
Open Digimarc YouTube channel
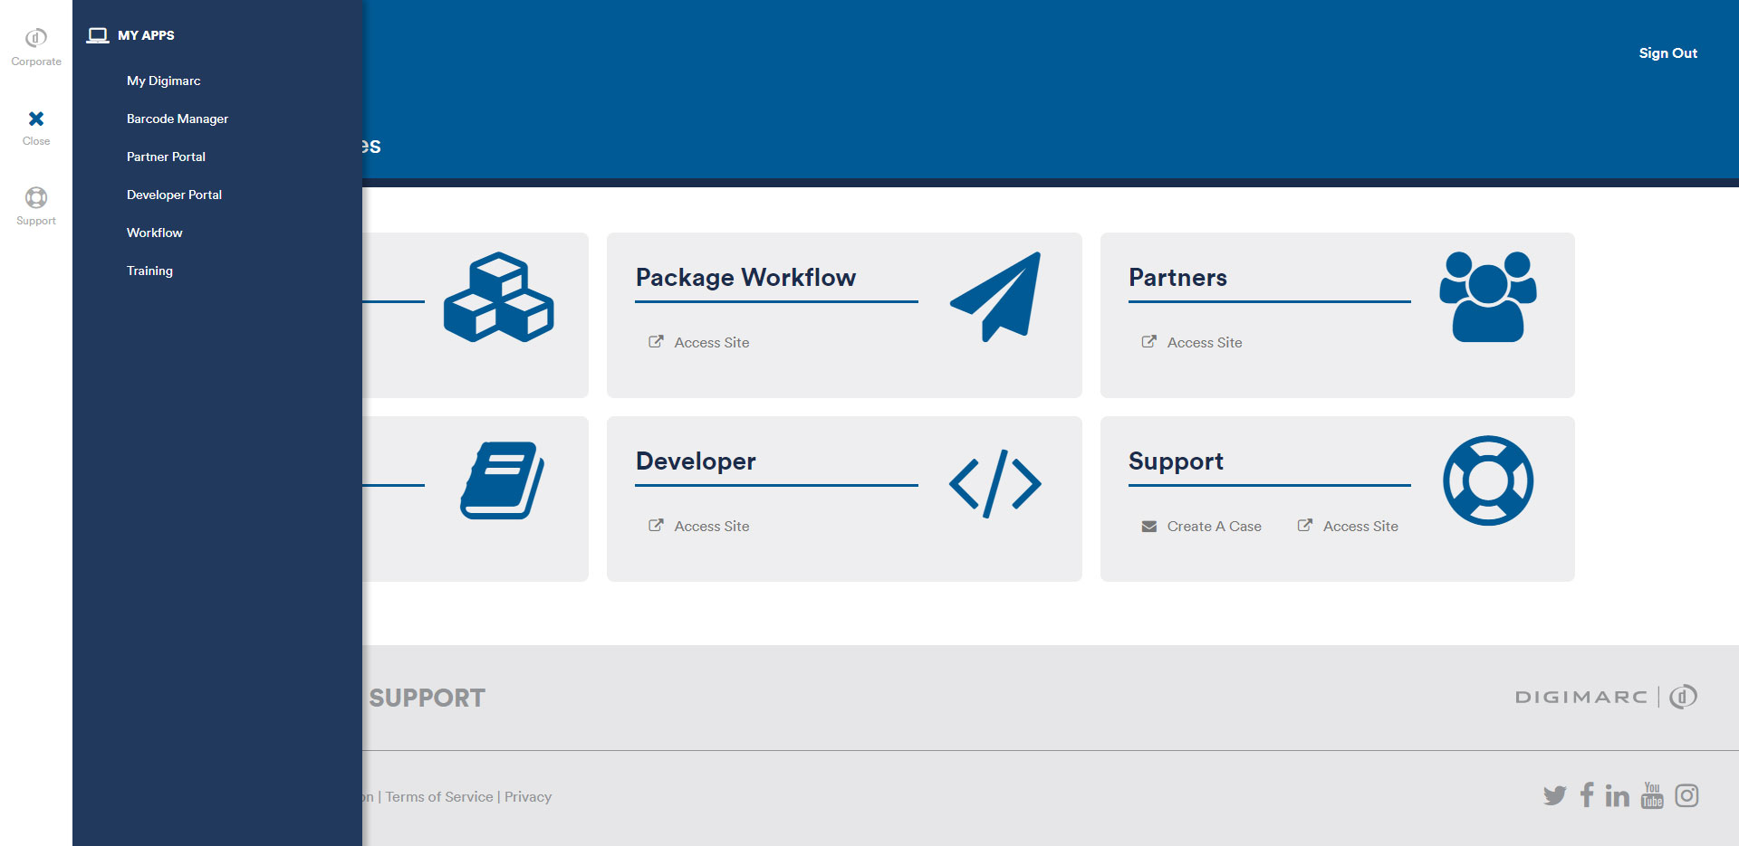click(1652, 795)
